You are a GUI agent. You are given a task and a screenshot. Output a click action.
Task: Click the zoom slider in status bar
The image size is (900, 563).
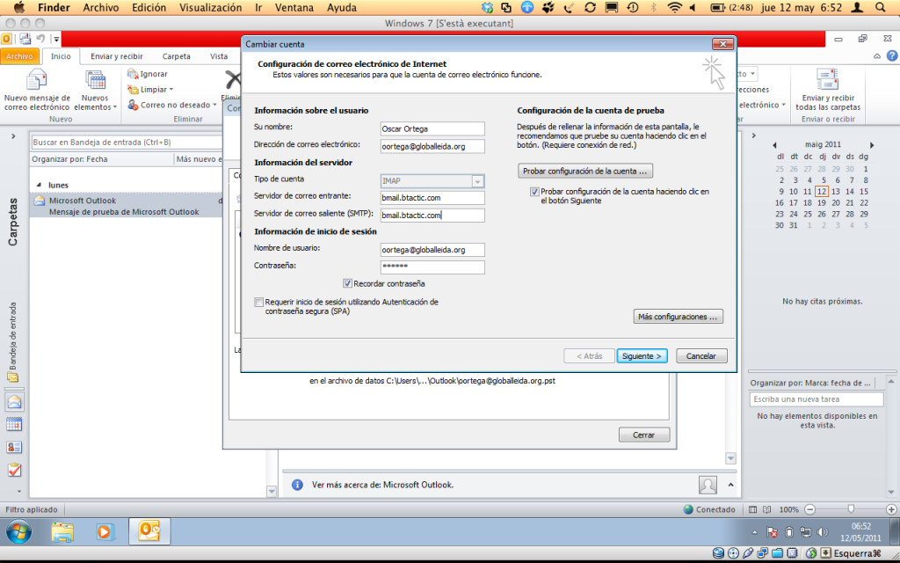[x=851, y=509]
